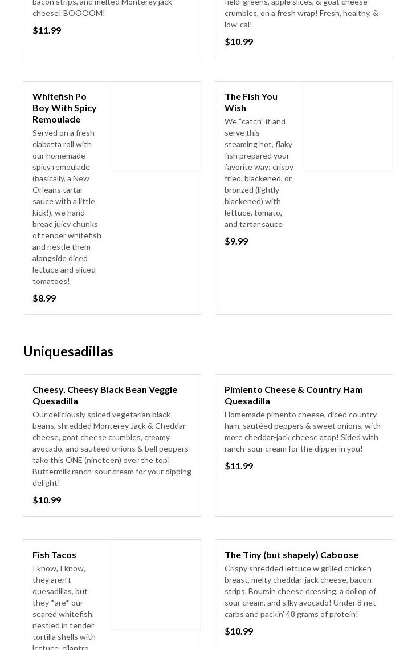
Task: Click the Black Bean Veggie Quesadilla description
Action: pos(112,448)
